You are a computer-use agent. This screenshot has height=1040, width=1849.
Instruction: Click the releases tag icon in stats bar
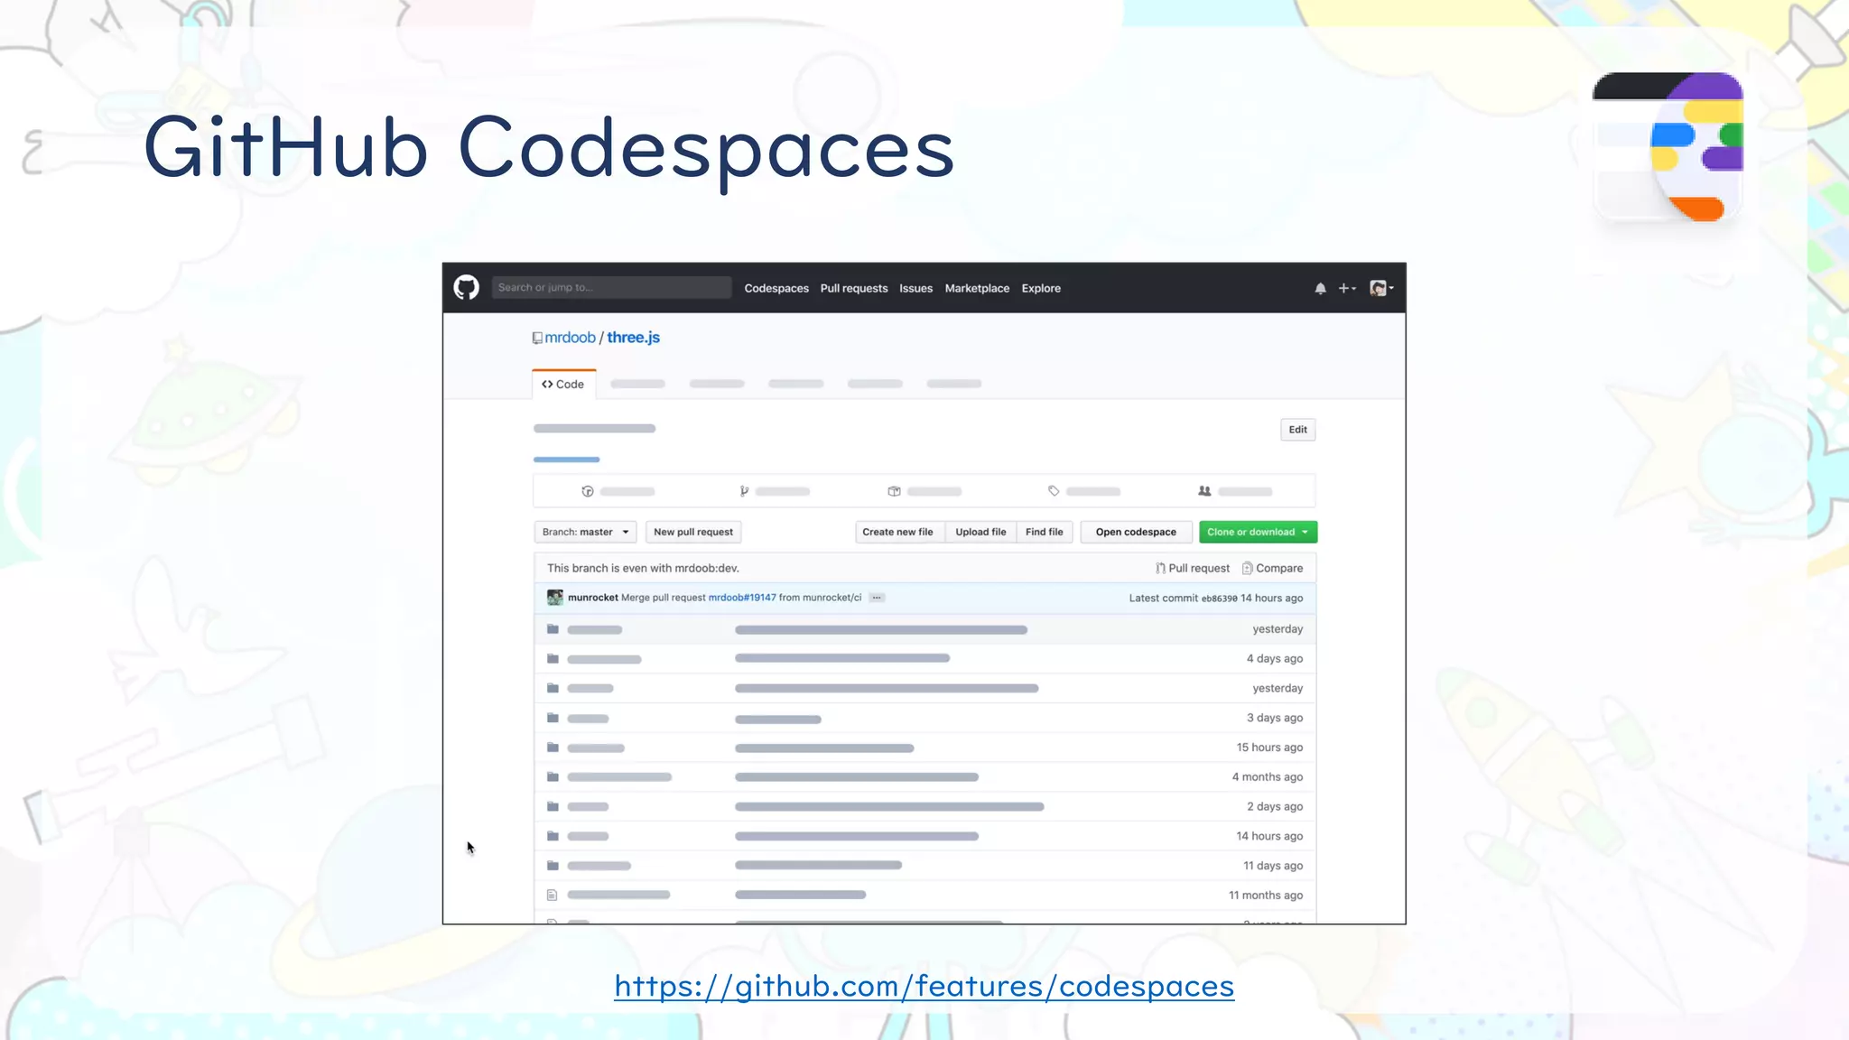(1053, 491)
